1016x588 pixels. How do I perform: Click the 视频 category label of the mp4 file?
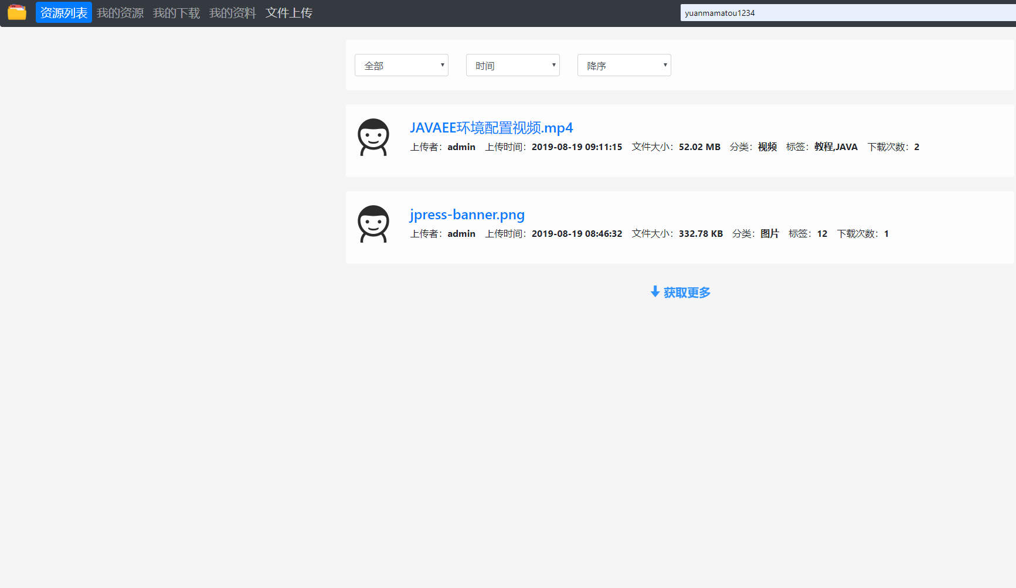coord(767,147)
